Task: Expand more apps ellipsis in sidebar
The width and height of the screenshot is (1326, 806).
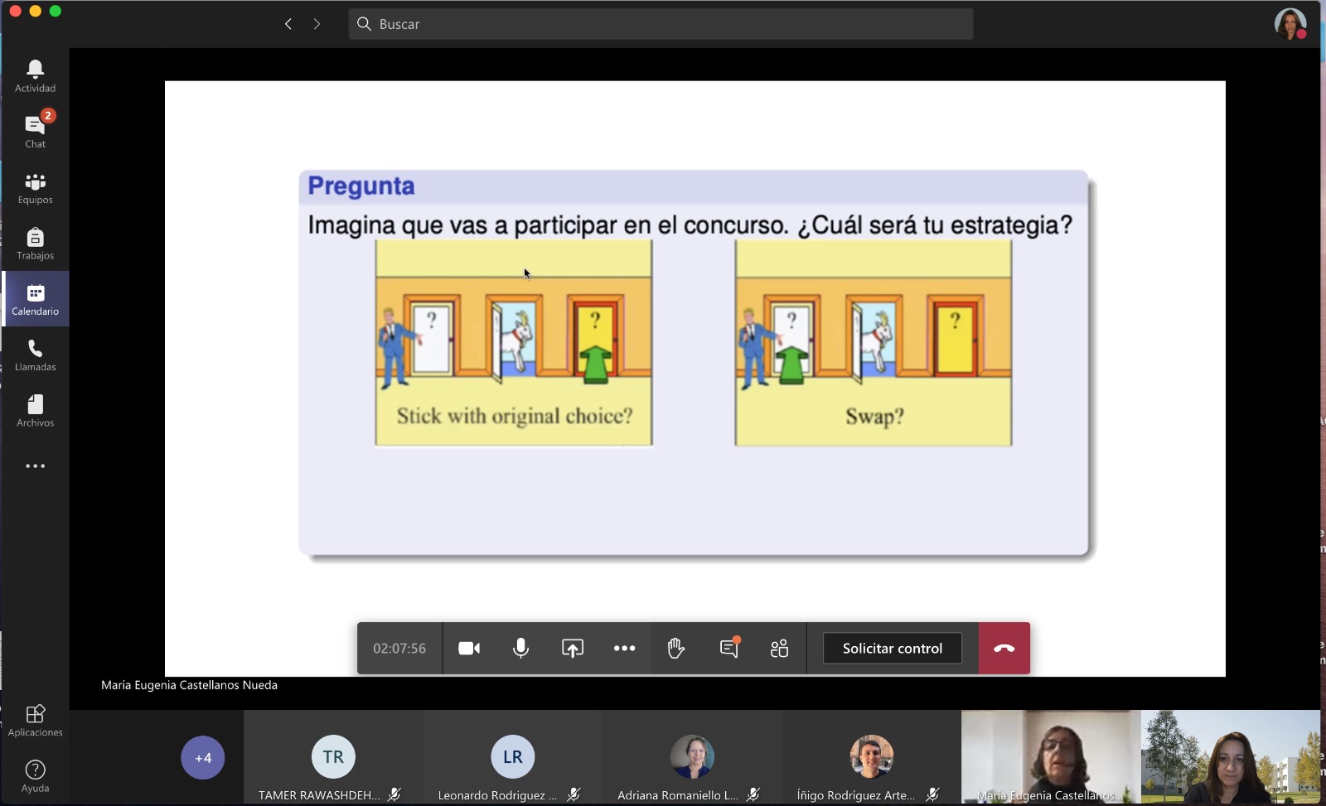Action: (35, 466)
